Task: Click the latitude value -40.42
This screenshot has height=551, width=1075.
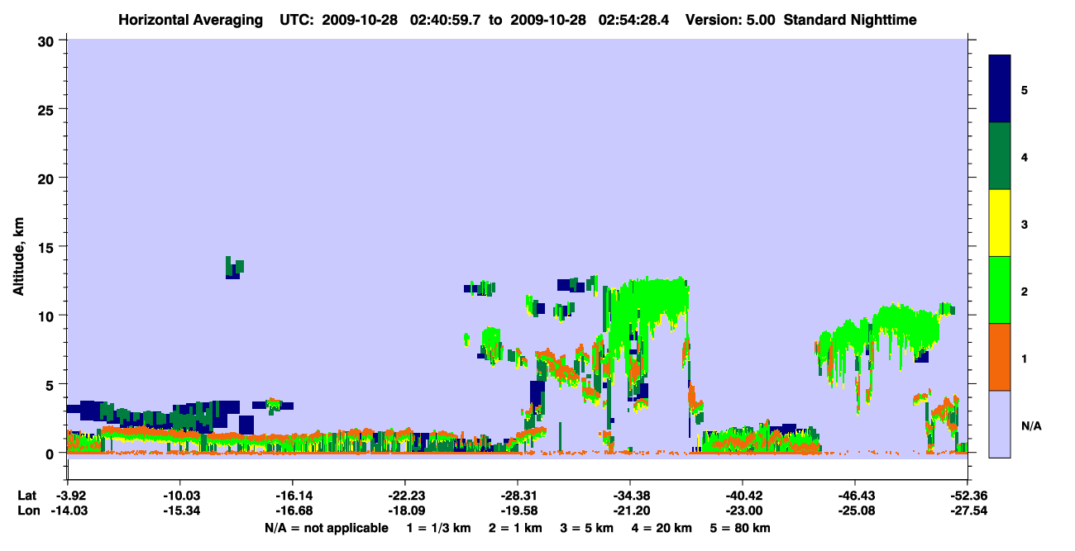Action: [743, 496]
